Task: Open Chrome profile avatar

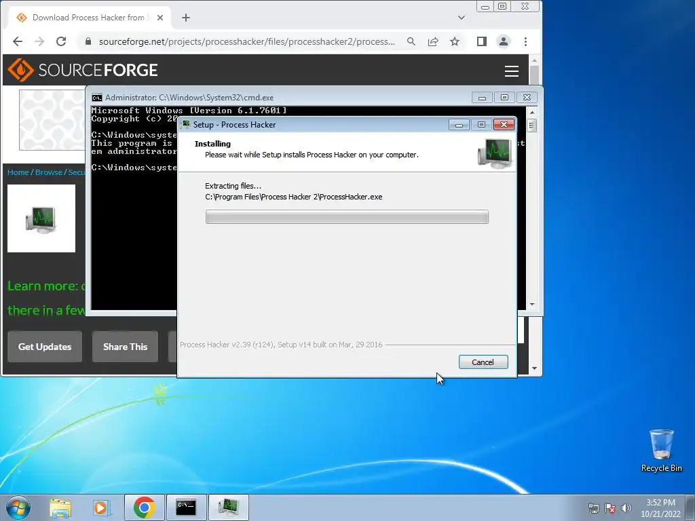Action: pyautogui.click(x=504, y=41)
